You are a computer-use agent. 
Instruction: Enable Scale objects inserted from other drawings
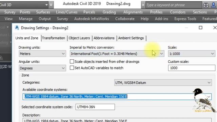click(x=72, y=62)
